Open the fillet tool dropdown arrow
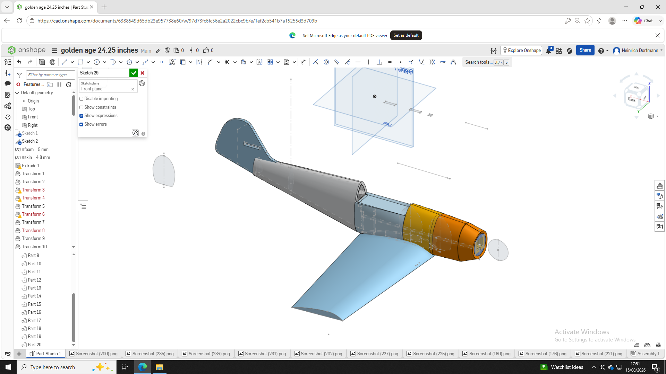Screen dimensions: 666x374 pyautogui.click(x=219, y=62)
